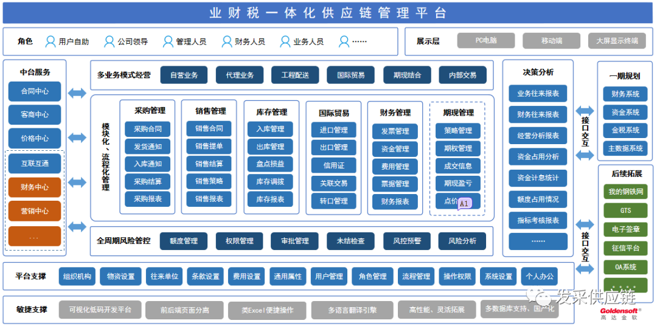
Task: Click the 额度管理 risk control box
Action: (184, 241)
